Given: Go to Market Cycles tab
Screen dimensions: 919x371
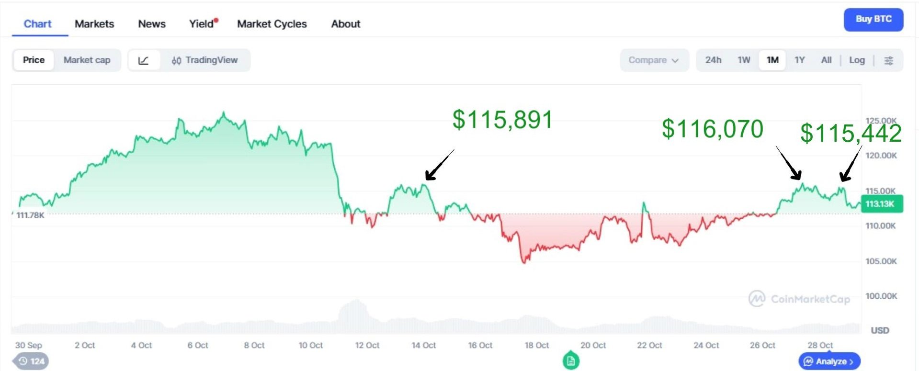Looking at the screenshot, I should [272, 24].
